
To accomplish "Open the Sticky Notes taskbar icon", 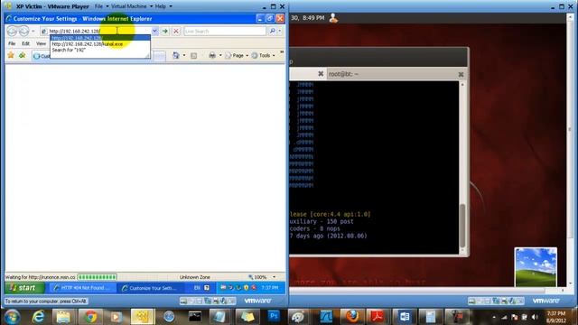I will pyautogui.click(x=247, y=317).
